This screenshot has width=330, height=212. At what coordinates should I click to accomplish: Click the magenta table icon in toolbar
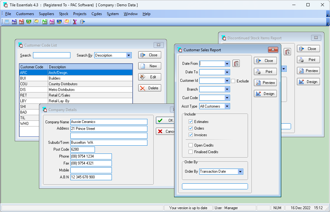pyautogui.click(x=52, y=22)
